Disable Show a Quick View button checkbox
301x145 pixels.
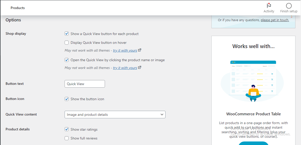[x=67, y=34]
